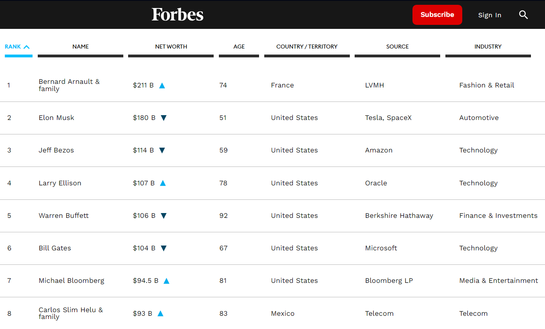Click the LVMH source cell

click(374, 85)
